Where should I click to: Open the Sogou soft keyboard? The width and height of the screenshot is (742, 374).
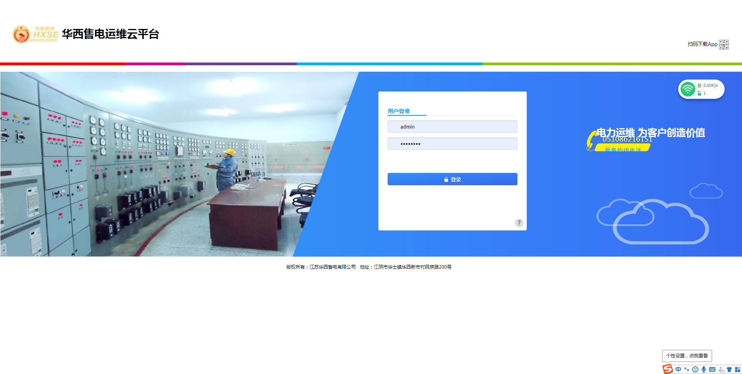tap(712, 369)
